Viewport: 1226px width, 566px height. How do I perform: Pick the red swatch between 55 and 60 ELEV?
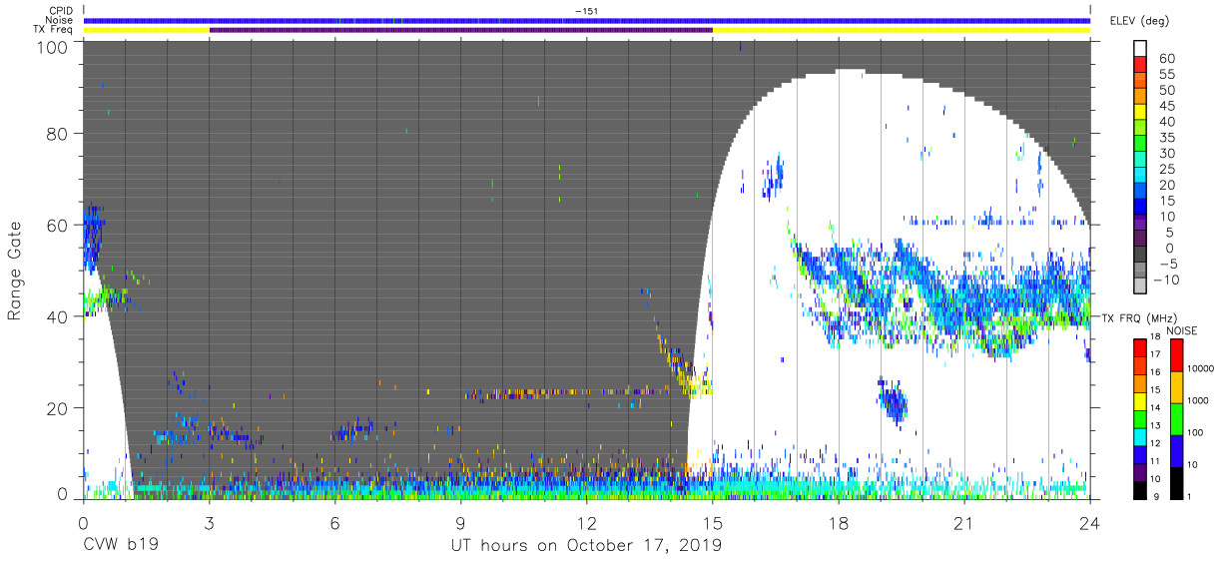click(x=1141, y=66)
